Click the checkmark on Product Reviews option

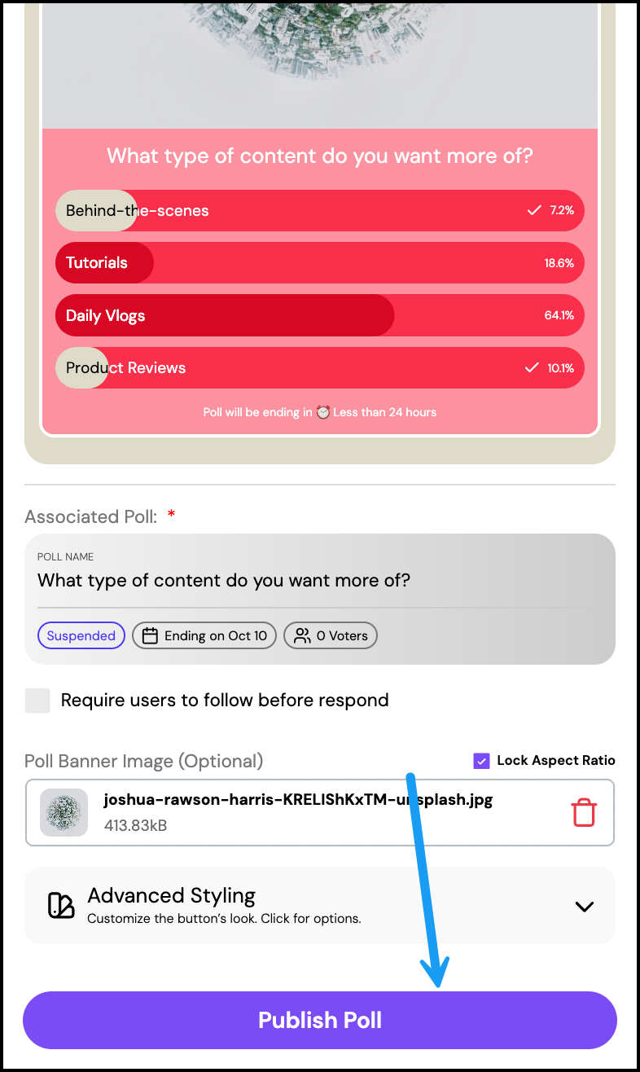click(x=532, y=368)
